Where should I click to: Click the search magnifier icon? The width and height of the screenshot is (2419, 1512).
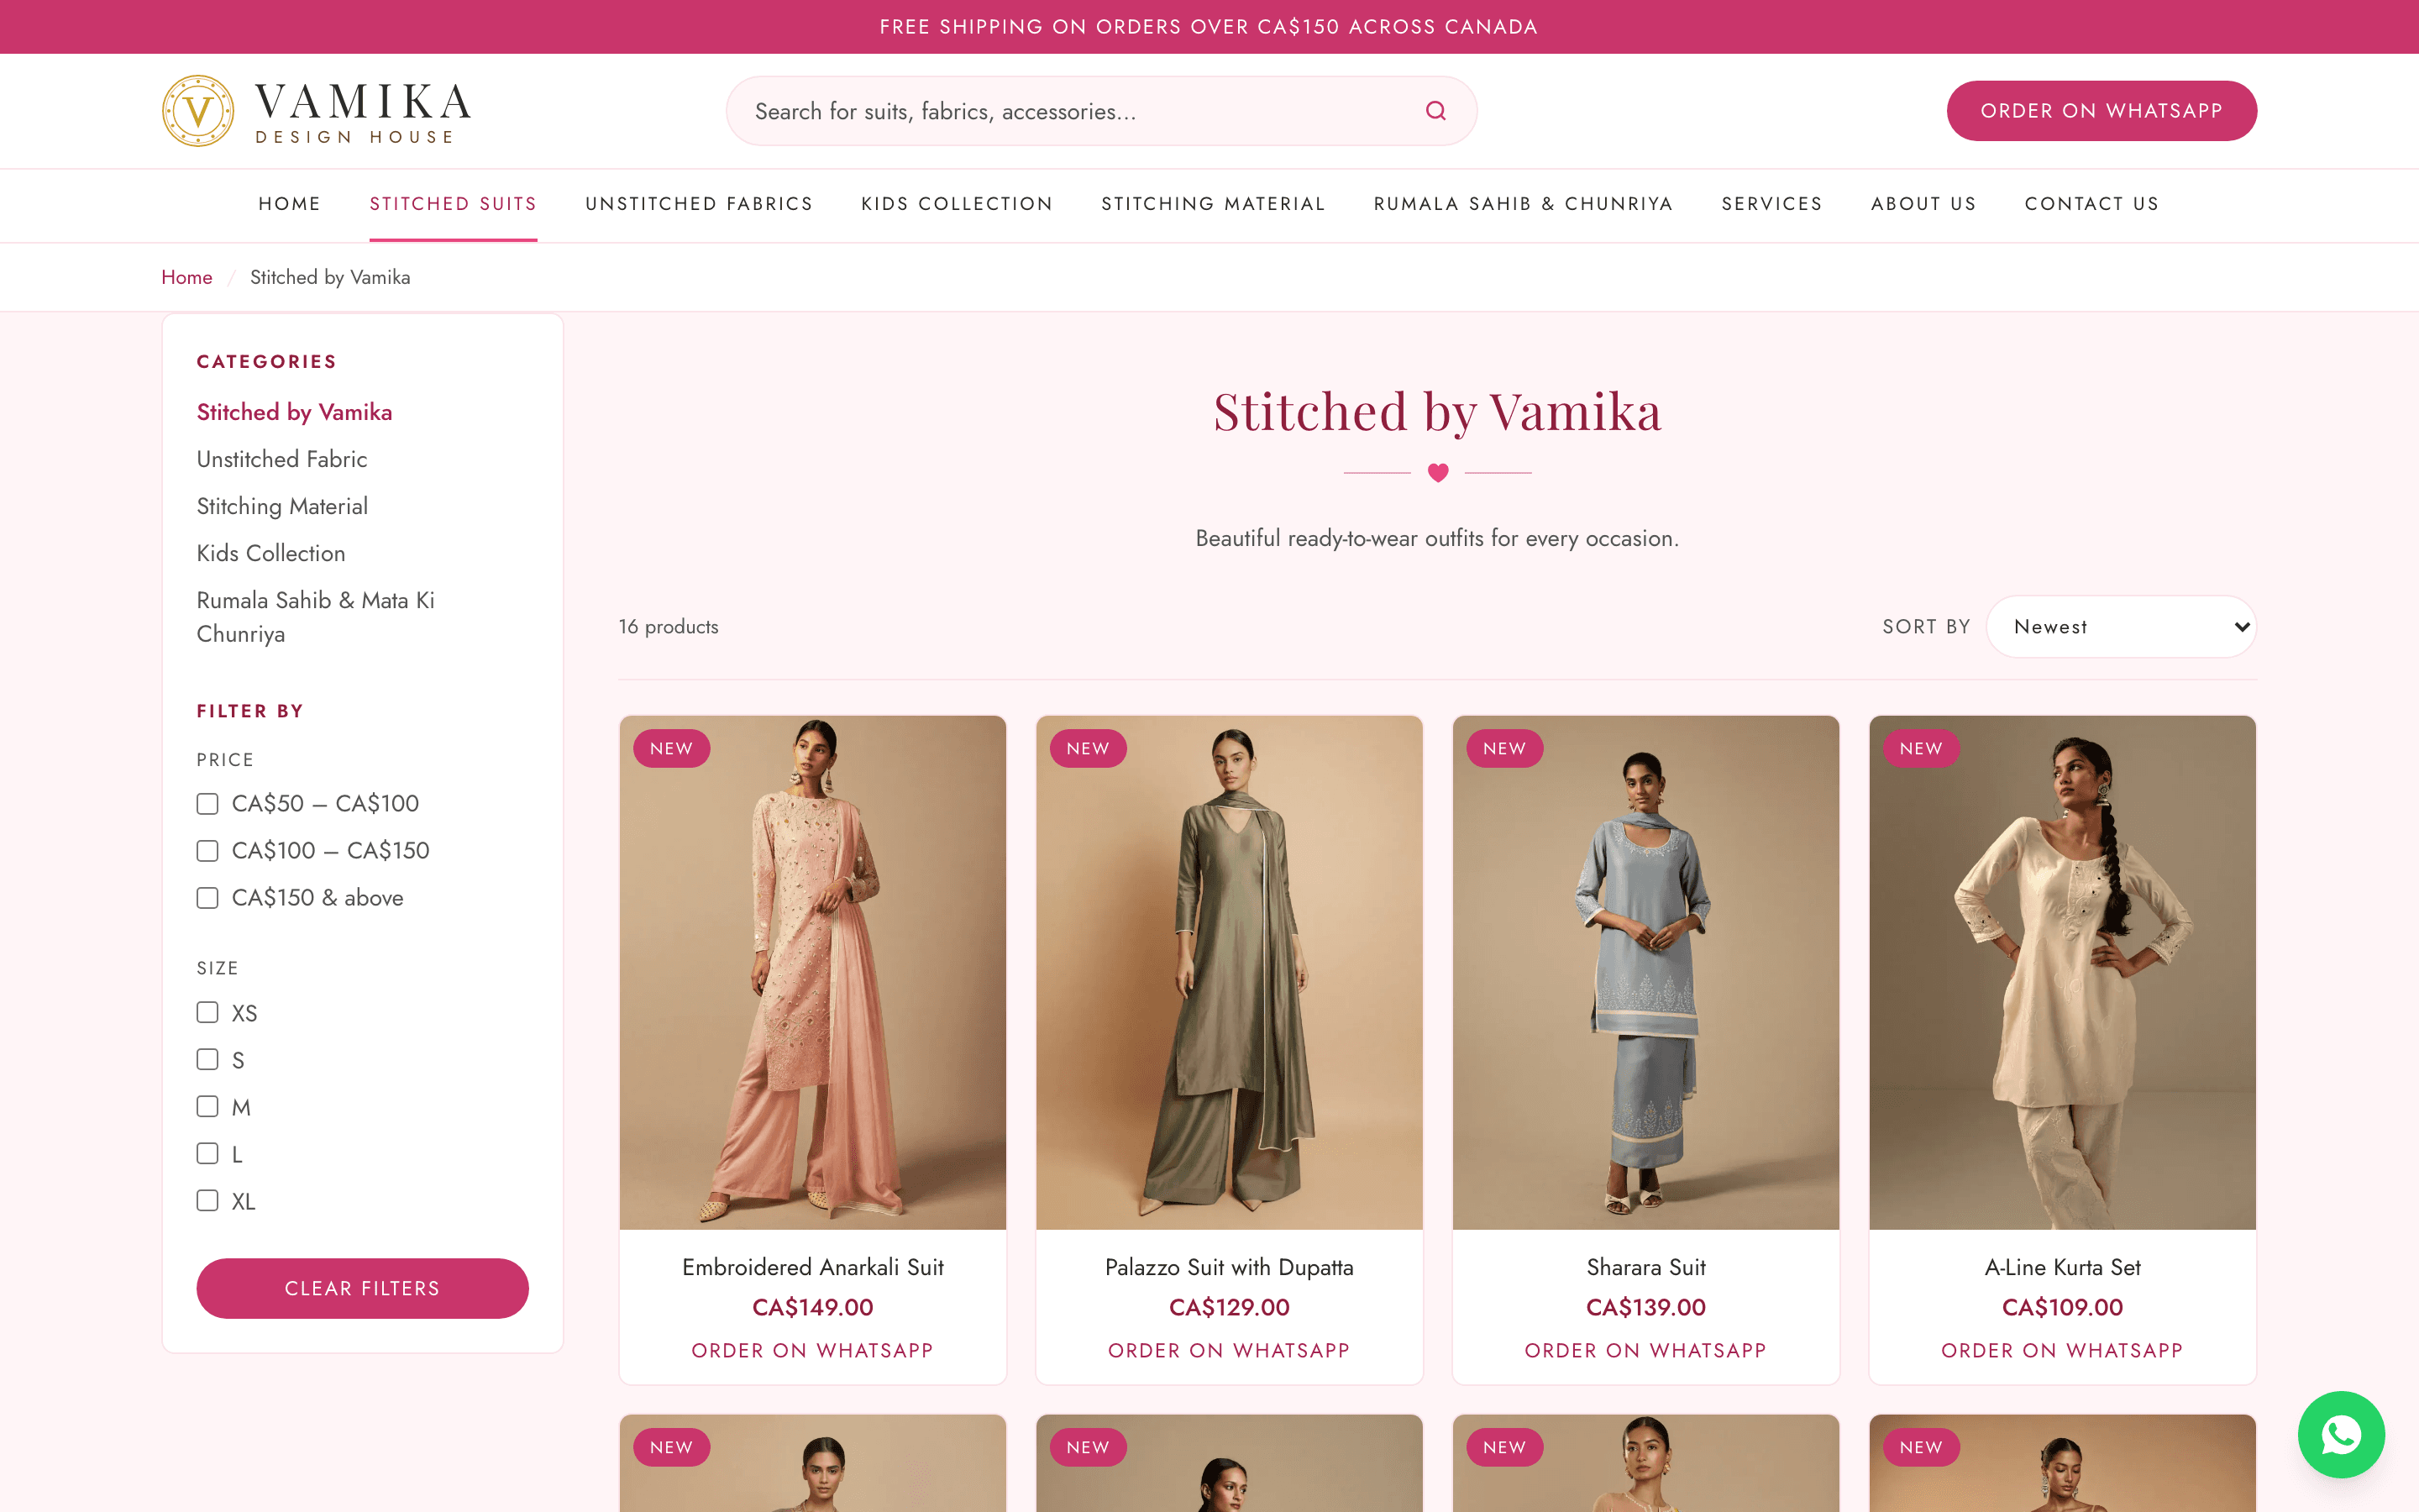[1435, 111]
